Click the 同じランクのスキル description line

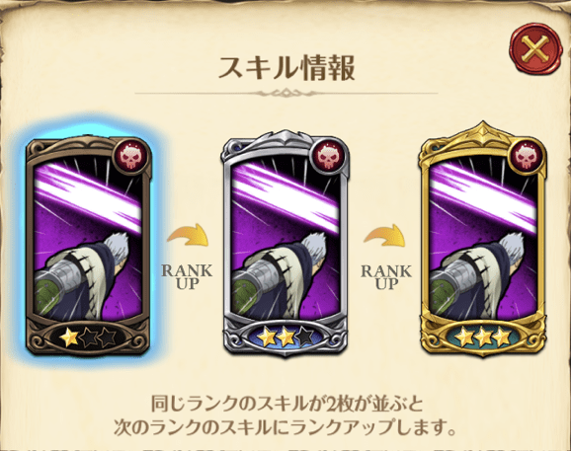(287, 404)
